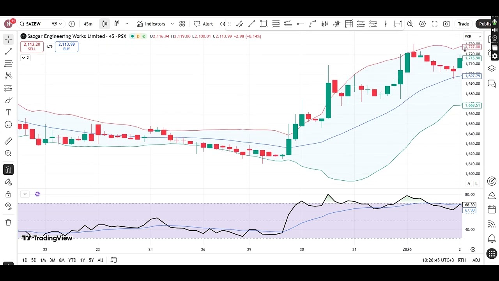
Task: Expand the favorite indicators dropdown arrow
Action: point(172,24)
